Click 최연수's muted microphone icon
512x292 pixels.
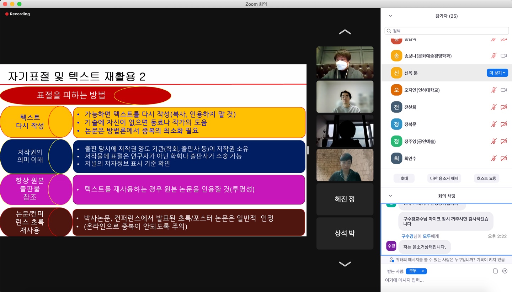[x=494, y=158]
